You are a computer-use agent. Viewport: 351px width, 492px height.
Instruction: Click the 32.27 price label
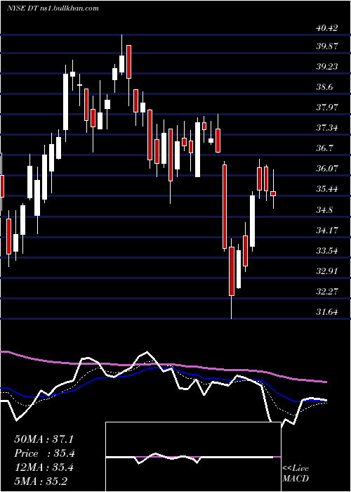327,292
